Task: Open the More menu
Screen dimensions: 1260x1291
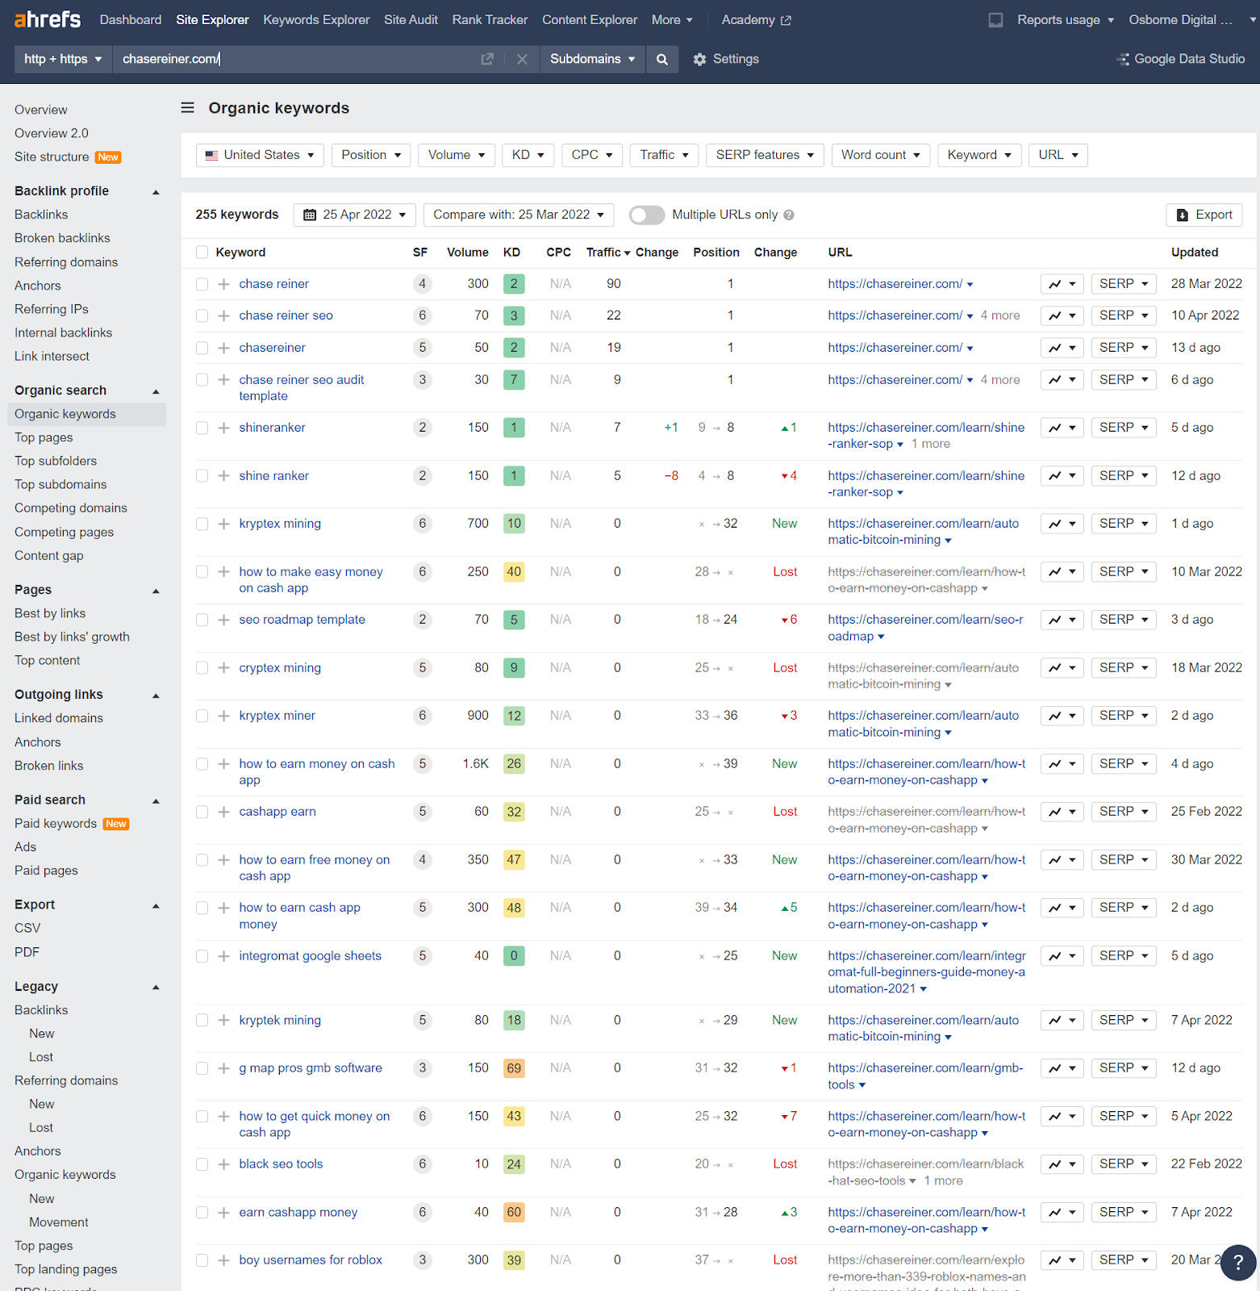Action: (672, 20)
